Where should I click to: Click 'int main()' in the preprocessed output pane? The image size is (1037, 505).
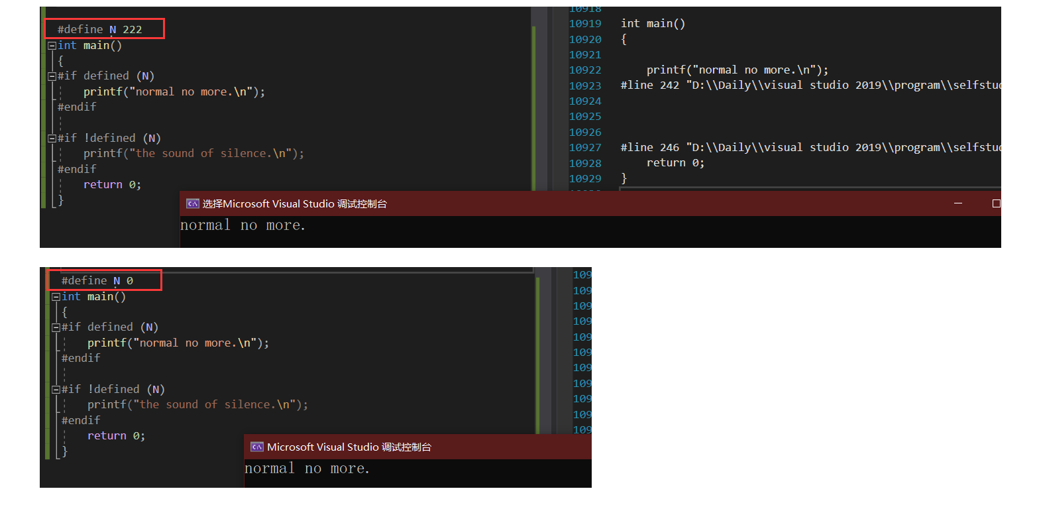(x=653, y=23)
